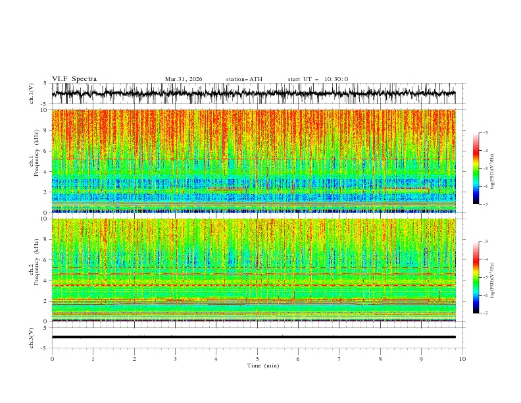Click the ch.2 'Frequency (kHz)' axis label

pyautogui.click(x=36, y=262)
